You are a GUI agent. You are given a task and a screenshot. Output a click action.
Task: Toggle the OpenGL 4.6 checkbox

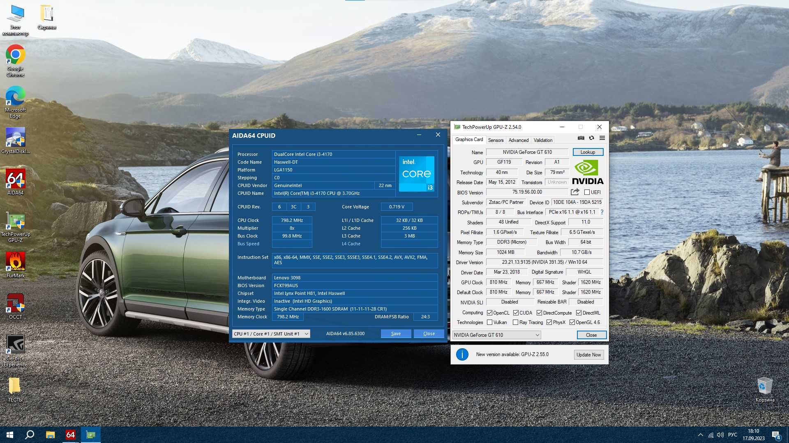pyautogui.click(x=572, y=322)
